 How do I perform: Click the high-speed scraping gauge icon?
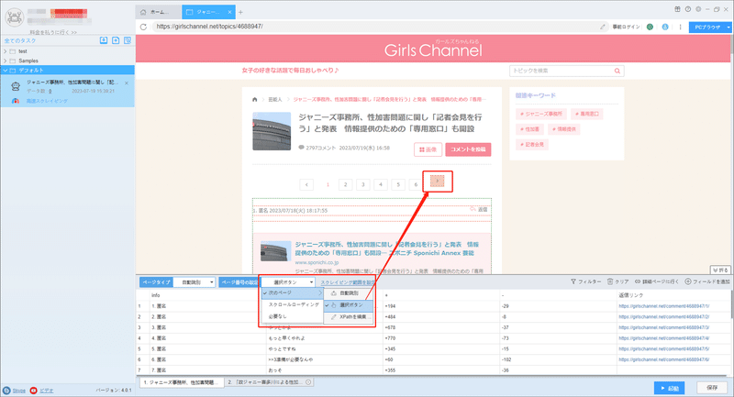click(16, 101)
